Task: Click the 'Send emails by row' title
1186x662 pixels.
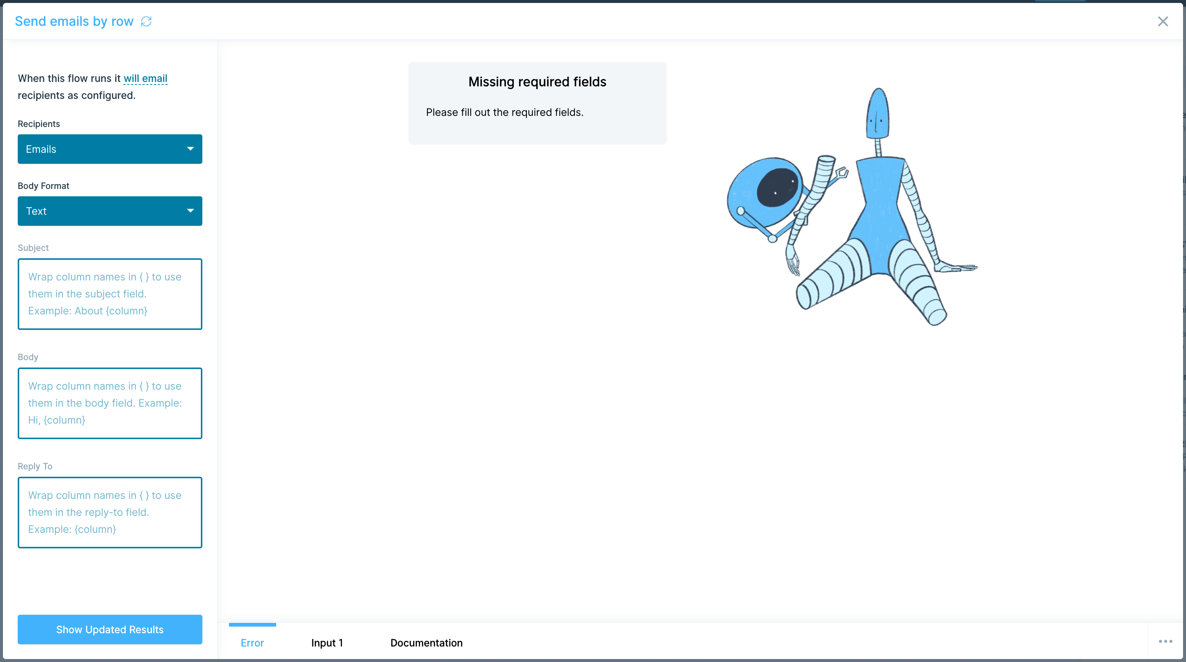Action: (74, 22)
